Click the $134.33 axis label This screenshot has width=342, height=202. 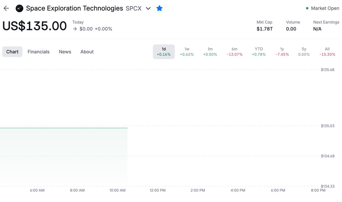pyautogui.click(x=327, y=186)
